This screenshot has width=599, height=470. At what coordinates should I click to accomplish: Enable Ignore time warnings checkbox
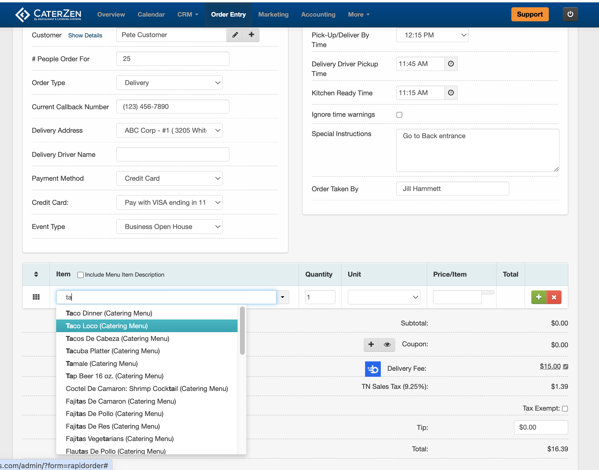point(399,115)
